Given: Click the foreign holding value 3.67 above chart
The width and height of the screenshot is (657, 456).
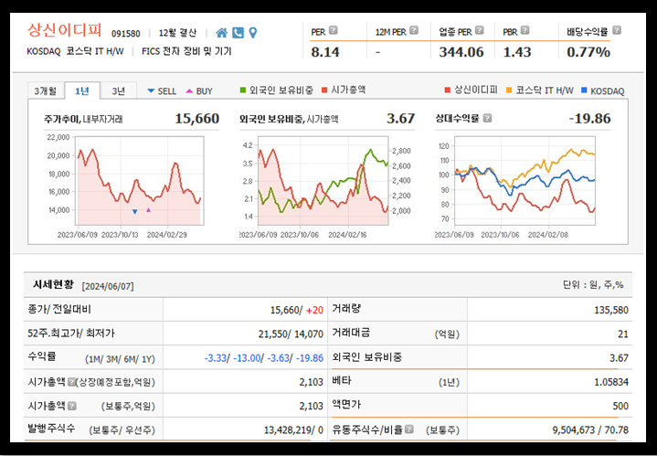Looking at the screenshot, I should click(x=400, y=119).
